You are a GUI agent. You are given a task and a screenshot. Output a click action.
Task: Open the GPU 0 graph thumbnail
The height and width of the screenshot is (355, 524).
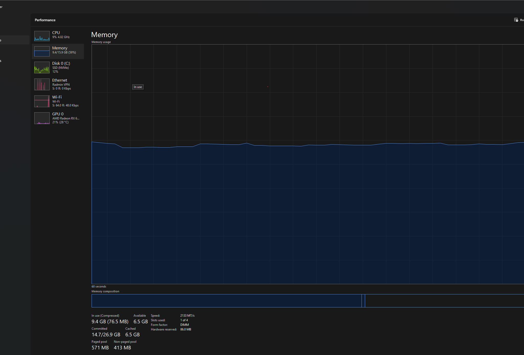pyautogui.click(x=42, y=118)
